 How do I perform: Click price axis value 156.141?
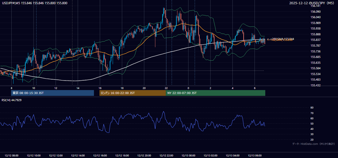point(316,6)
